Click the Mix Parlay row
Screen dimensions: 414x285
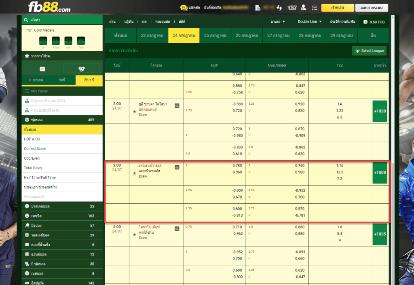point(62,91)
